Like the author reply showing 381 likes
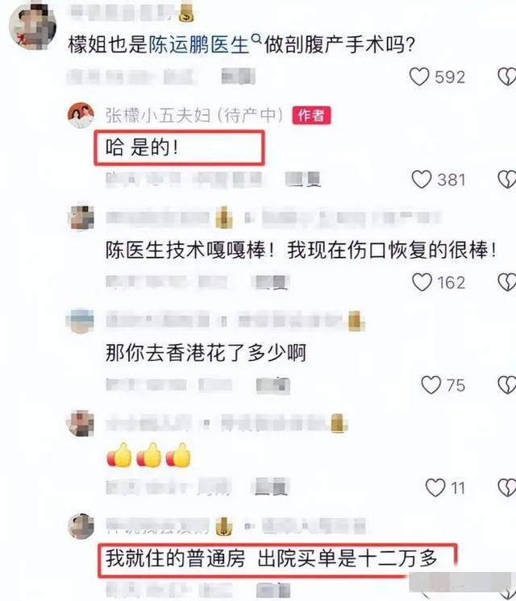The height and width of the screenshot is (601, 516). coord(421,179)
